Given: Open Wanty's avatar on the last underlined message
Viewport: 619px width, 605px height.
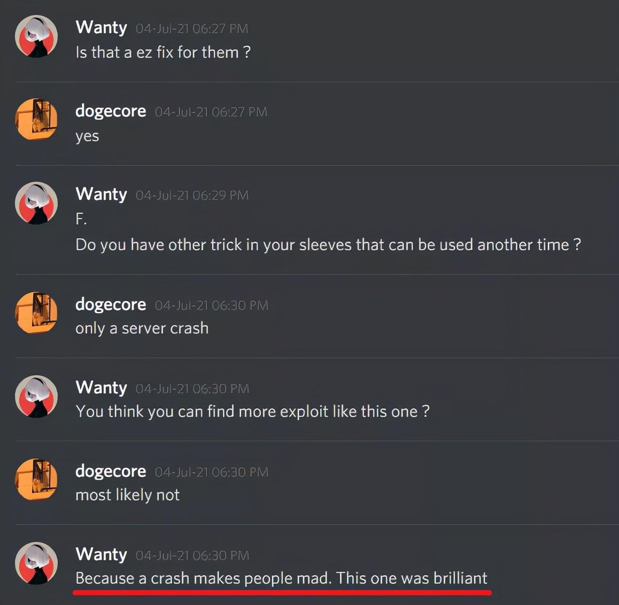Looking at the screenshot, I should 36,563.
